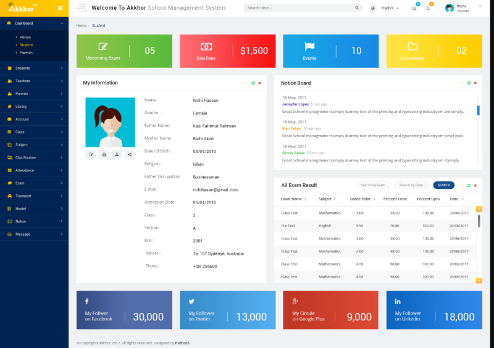
Task: Toggle the hamburger sidebar menu
Action: [60, 8]
